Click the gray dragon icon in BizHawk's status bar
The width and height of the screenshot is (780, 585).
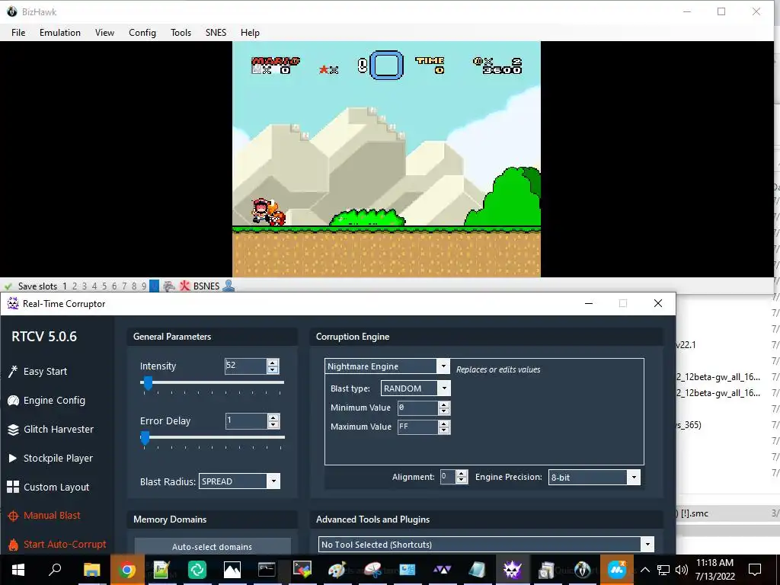coord(169,286)
